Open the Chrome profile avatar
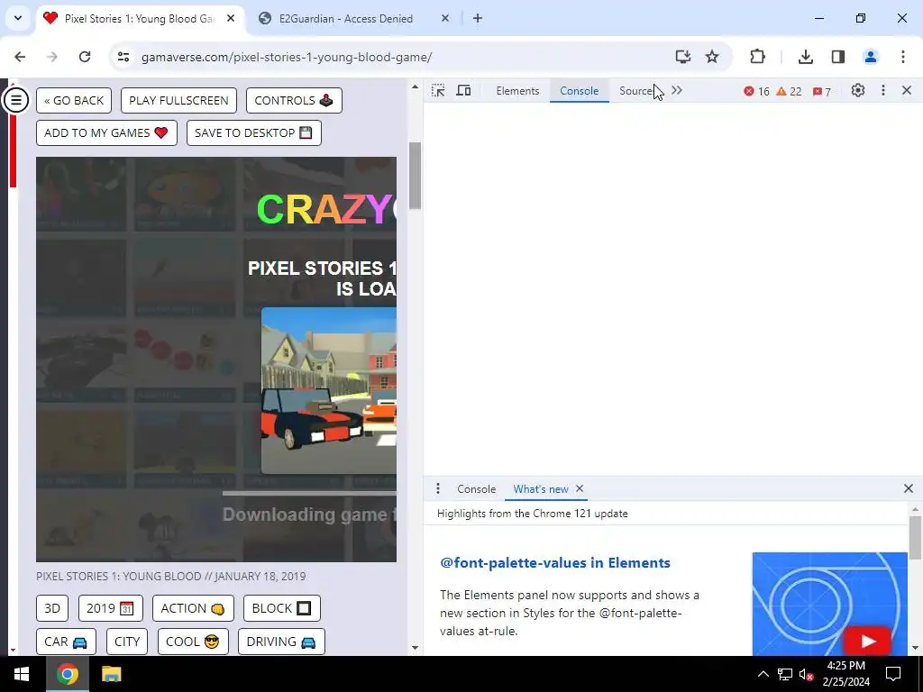 click(x=871, y=57)
